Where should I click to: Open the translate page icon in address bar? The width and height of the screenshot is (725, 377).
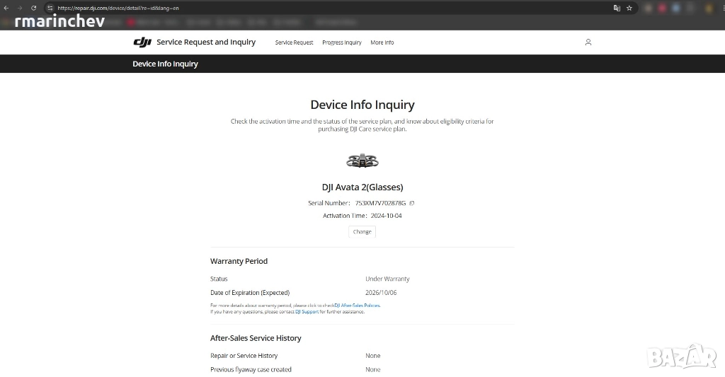(x=617, y=8)
